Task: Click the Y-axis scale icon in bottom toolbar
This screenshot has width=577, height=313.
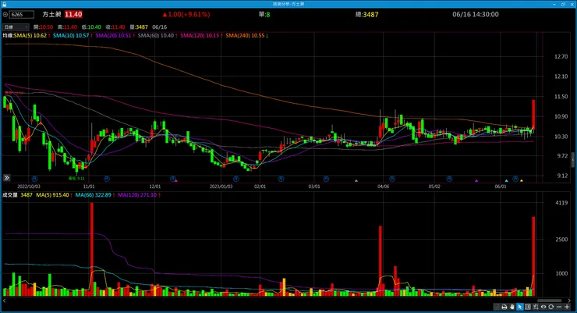Action: (x=536, y=307)
